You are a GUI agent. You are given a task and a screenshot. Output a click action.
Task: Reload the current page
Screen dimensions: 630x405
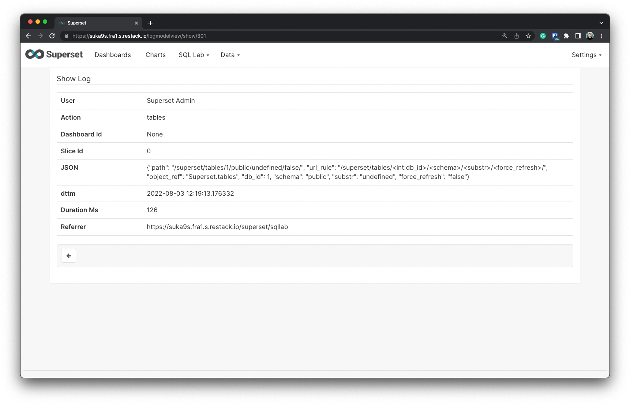[x=52, y=36]
